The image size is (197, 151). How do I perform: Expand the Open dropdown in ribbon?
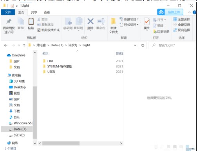[159, 20]
